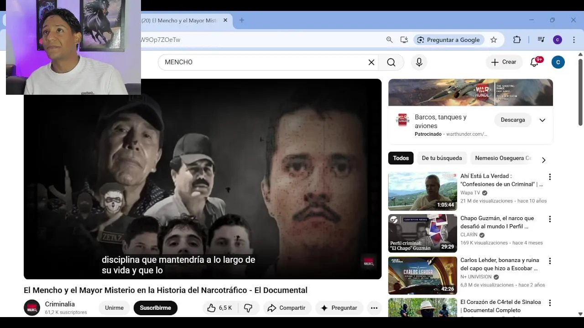Open El Corazón de C4rtel thumbnail
The height and width of the screenshot is (328, 584).
coord(422,307)
